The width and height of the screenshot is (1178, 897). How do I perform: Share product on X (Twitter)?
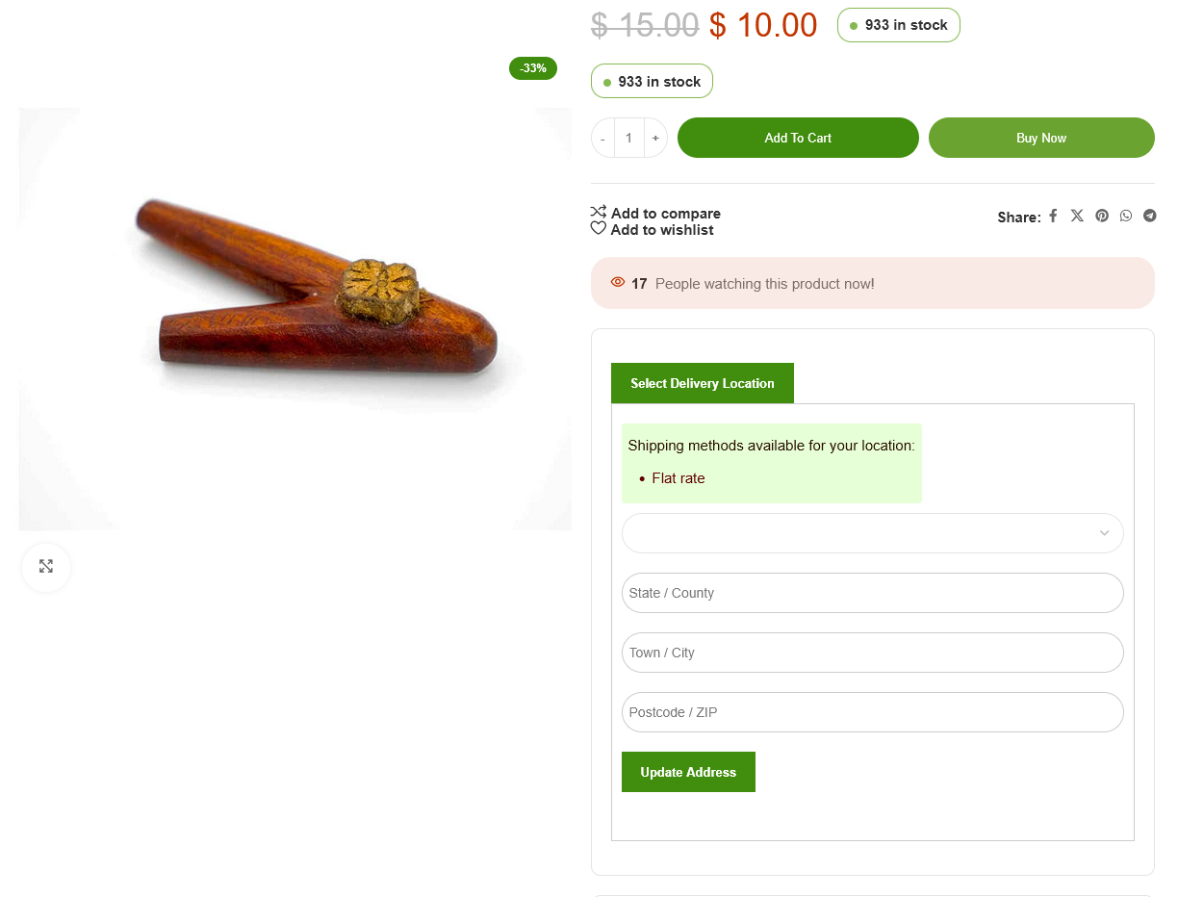[1077, 216]
